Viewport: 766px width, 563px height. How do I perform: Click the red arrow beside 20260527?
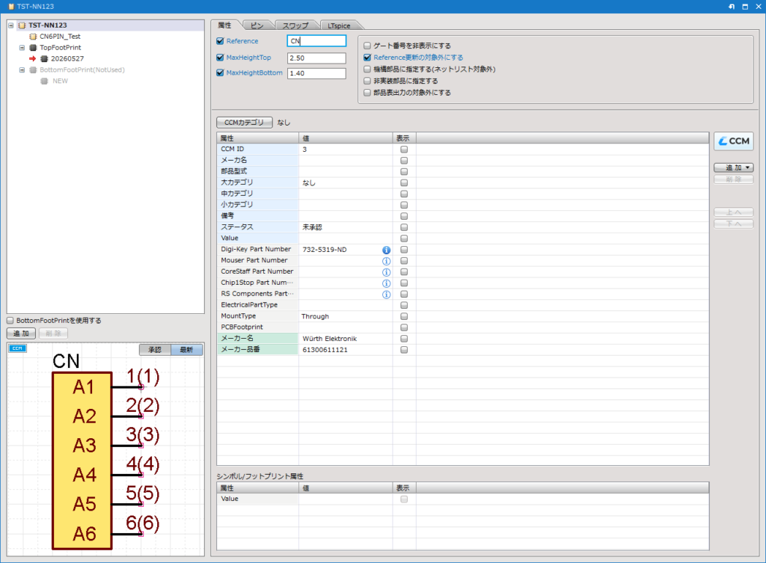tap(33, 59)
